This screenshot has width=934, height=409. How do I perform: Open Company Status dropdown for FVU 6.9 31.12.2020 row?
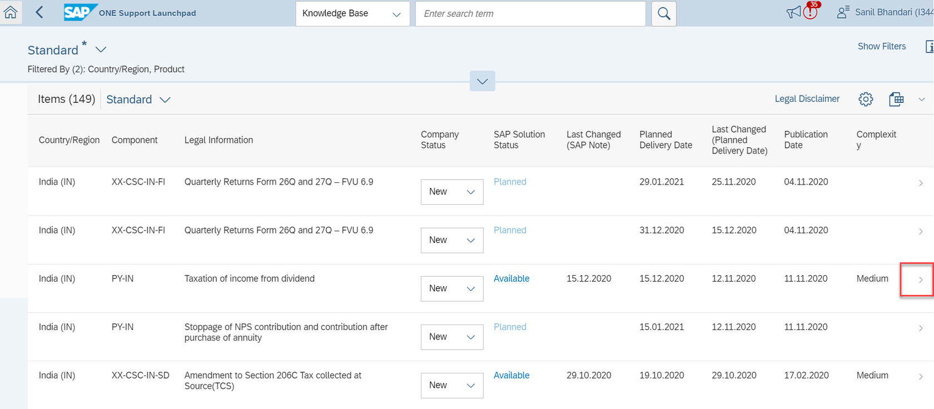(452, 240)
